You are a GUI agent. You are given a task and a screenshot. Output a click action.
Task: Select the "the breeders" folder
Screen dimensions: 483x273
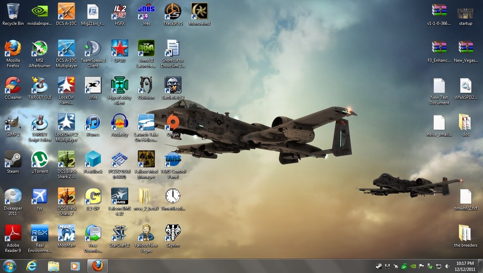(x=466, y=234)
